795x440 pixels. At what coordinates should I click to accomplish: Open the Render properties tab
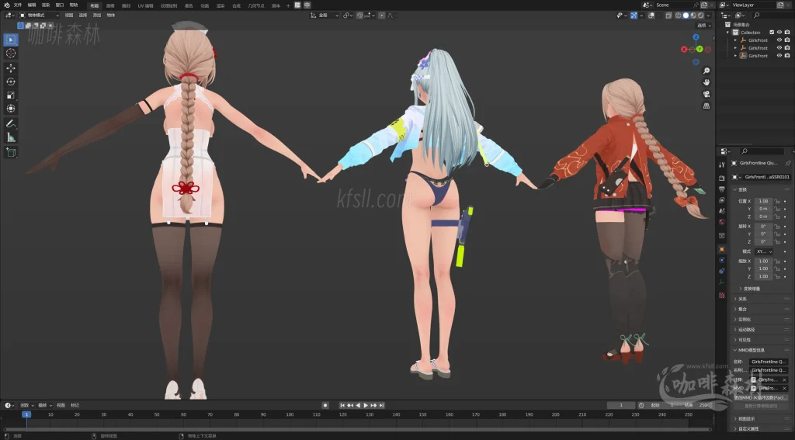(x=721, y=178)
